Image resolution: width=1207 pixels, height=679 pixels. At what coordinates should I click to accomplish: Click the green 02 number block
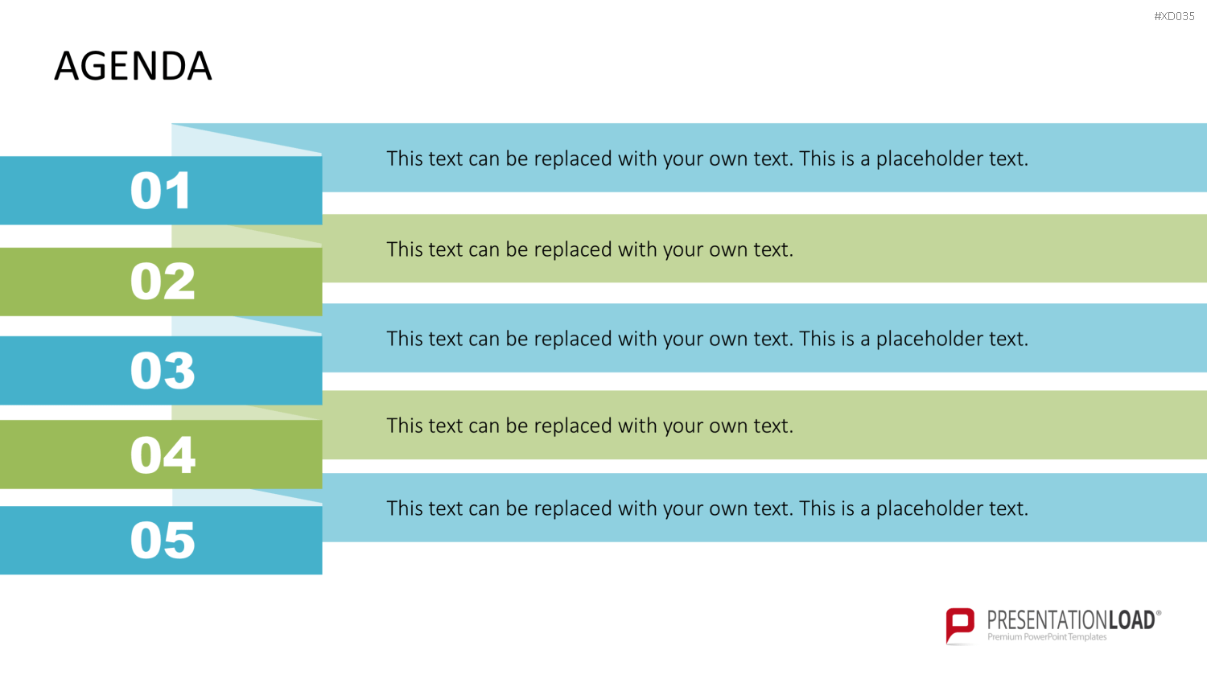coord(161,282)
